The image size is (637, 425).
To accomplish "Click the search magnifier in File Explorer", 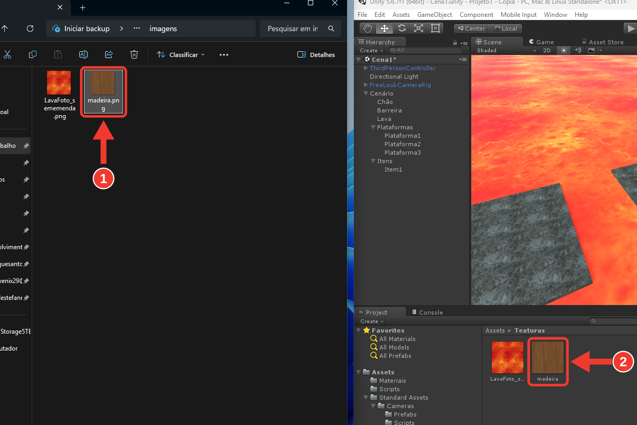I will [x=331, y=29].
